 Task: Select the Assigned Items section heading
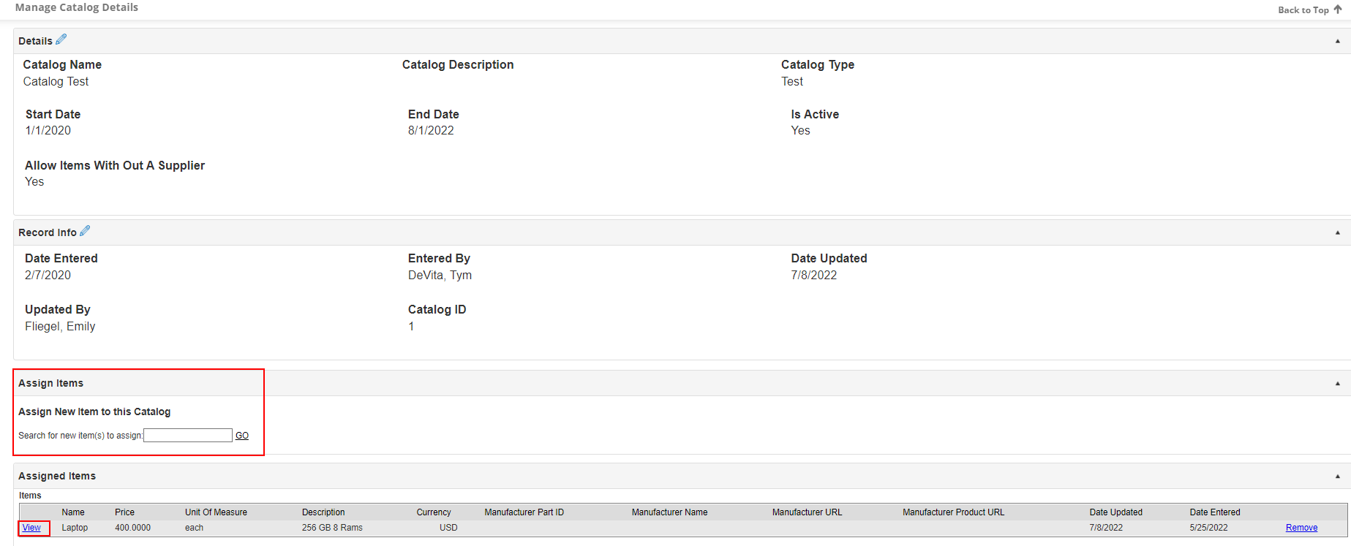tap(57, 476)
